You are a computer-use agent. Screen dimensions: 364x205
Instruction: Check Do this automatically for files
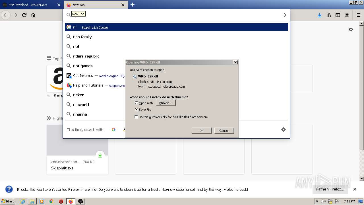pyautogui.click(x=136, y=117)
